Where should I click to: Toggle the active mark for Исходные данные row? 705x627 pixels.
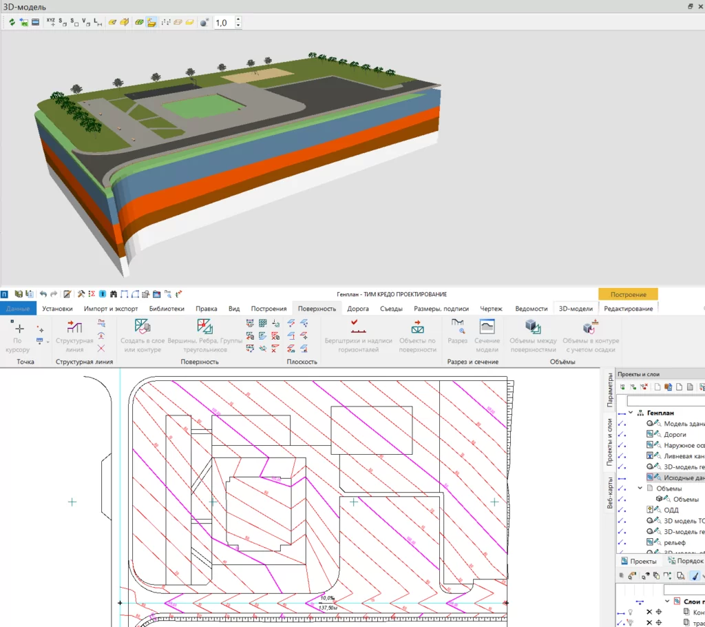622,477
